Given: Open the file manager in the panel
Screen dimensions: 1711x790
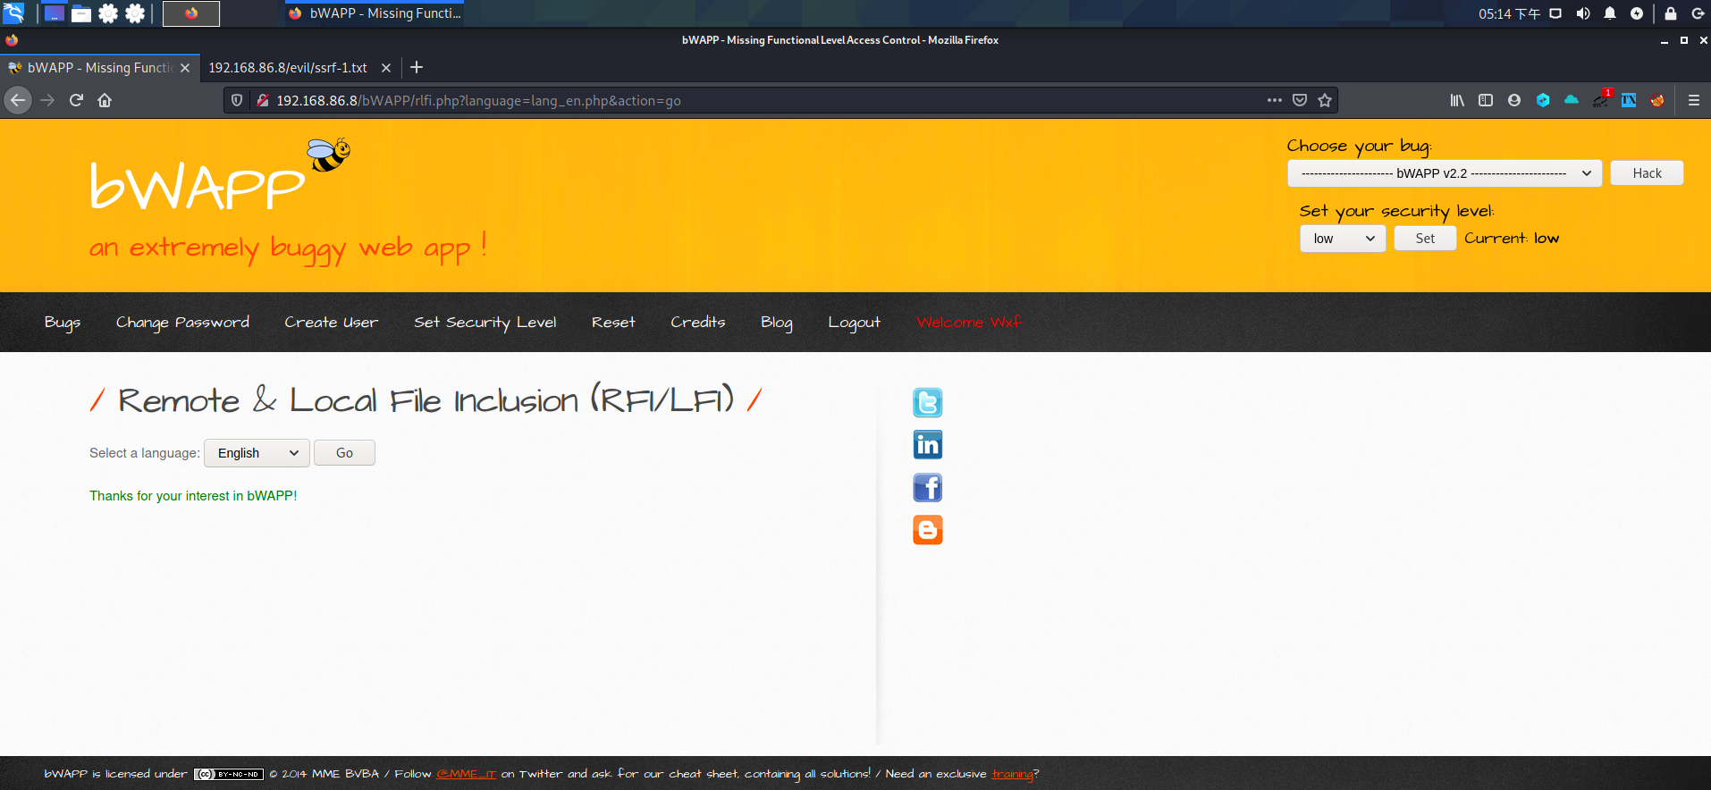Looking at the screenshot, I should [x=81, y=13].
